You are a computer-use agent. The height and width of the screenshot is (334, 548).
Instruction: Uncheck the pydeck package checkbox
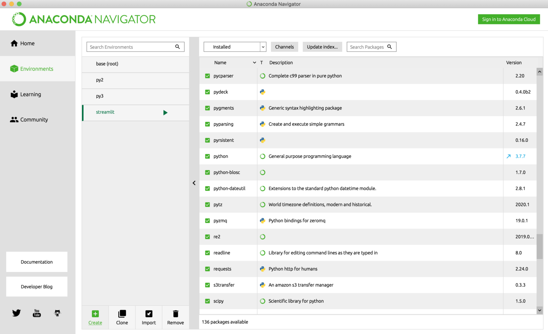208,92
